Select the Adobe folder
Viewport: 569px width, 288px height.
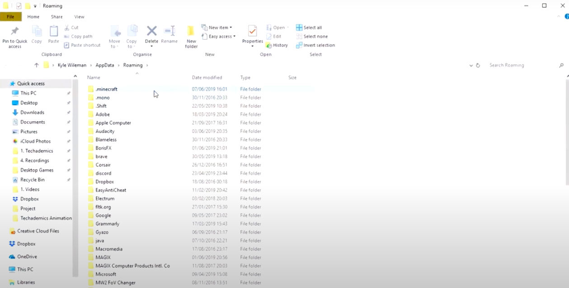click(x=103, y=114)
